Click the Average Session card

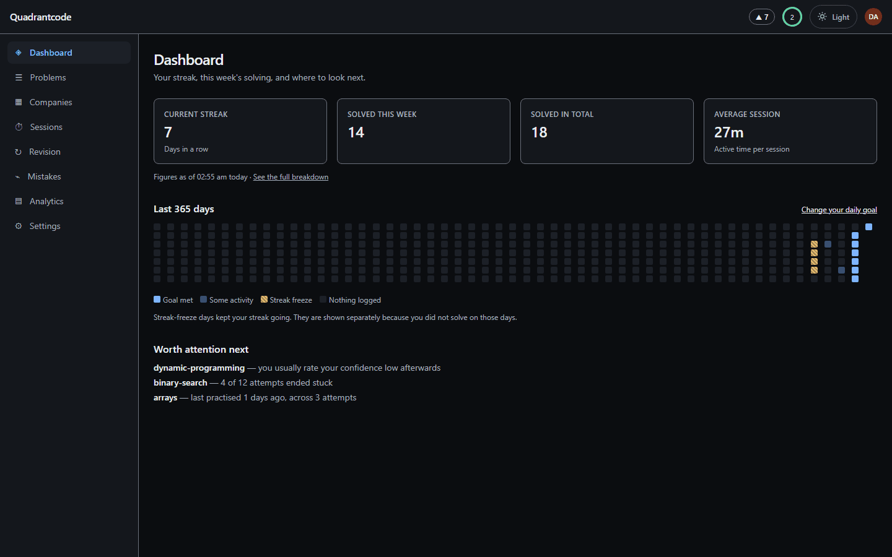pyautogui.click(x=790, y=131)
